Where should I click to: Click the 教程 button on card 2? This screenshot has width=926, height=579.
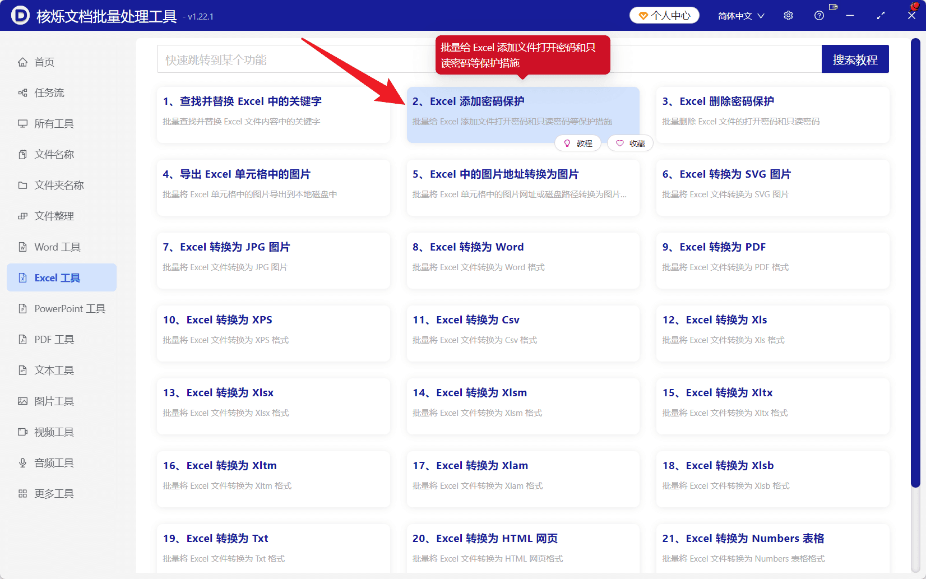[578, 143]
